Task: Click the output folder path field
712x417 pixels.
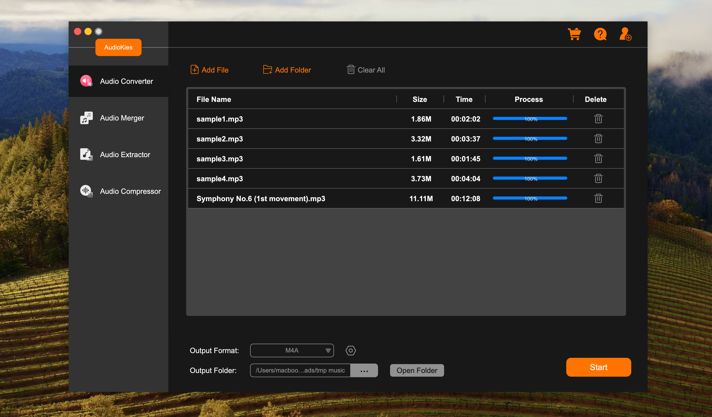Action: pyautogui.click(x=300, y=370)
